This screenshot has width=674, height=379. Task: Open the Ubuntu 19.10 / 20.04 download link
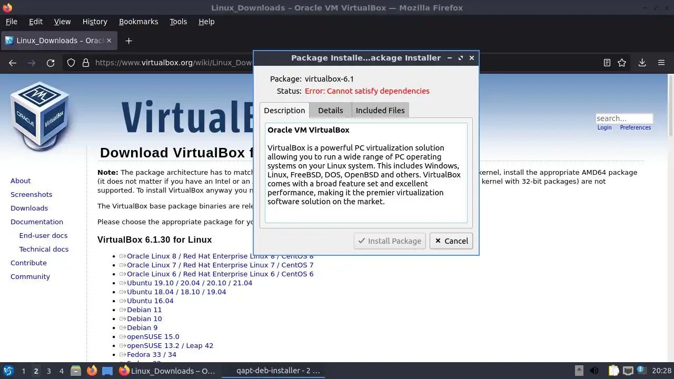click(x=190, y=283)
